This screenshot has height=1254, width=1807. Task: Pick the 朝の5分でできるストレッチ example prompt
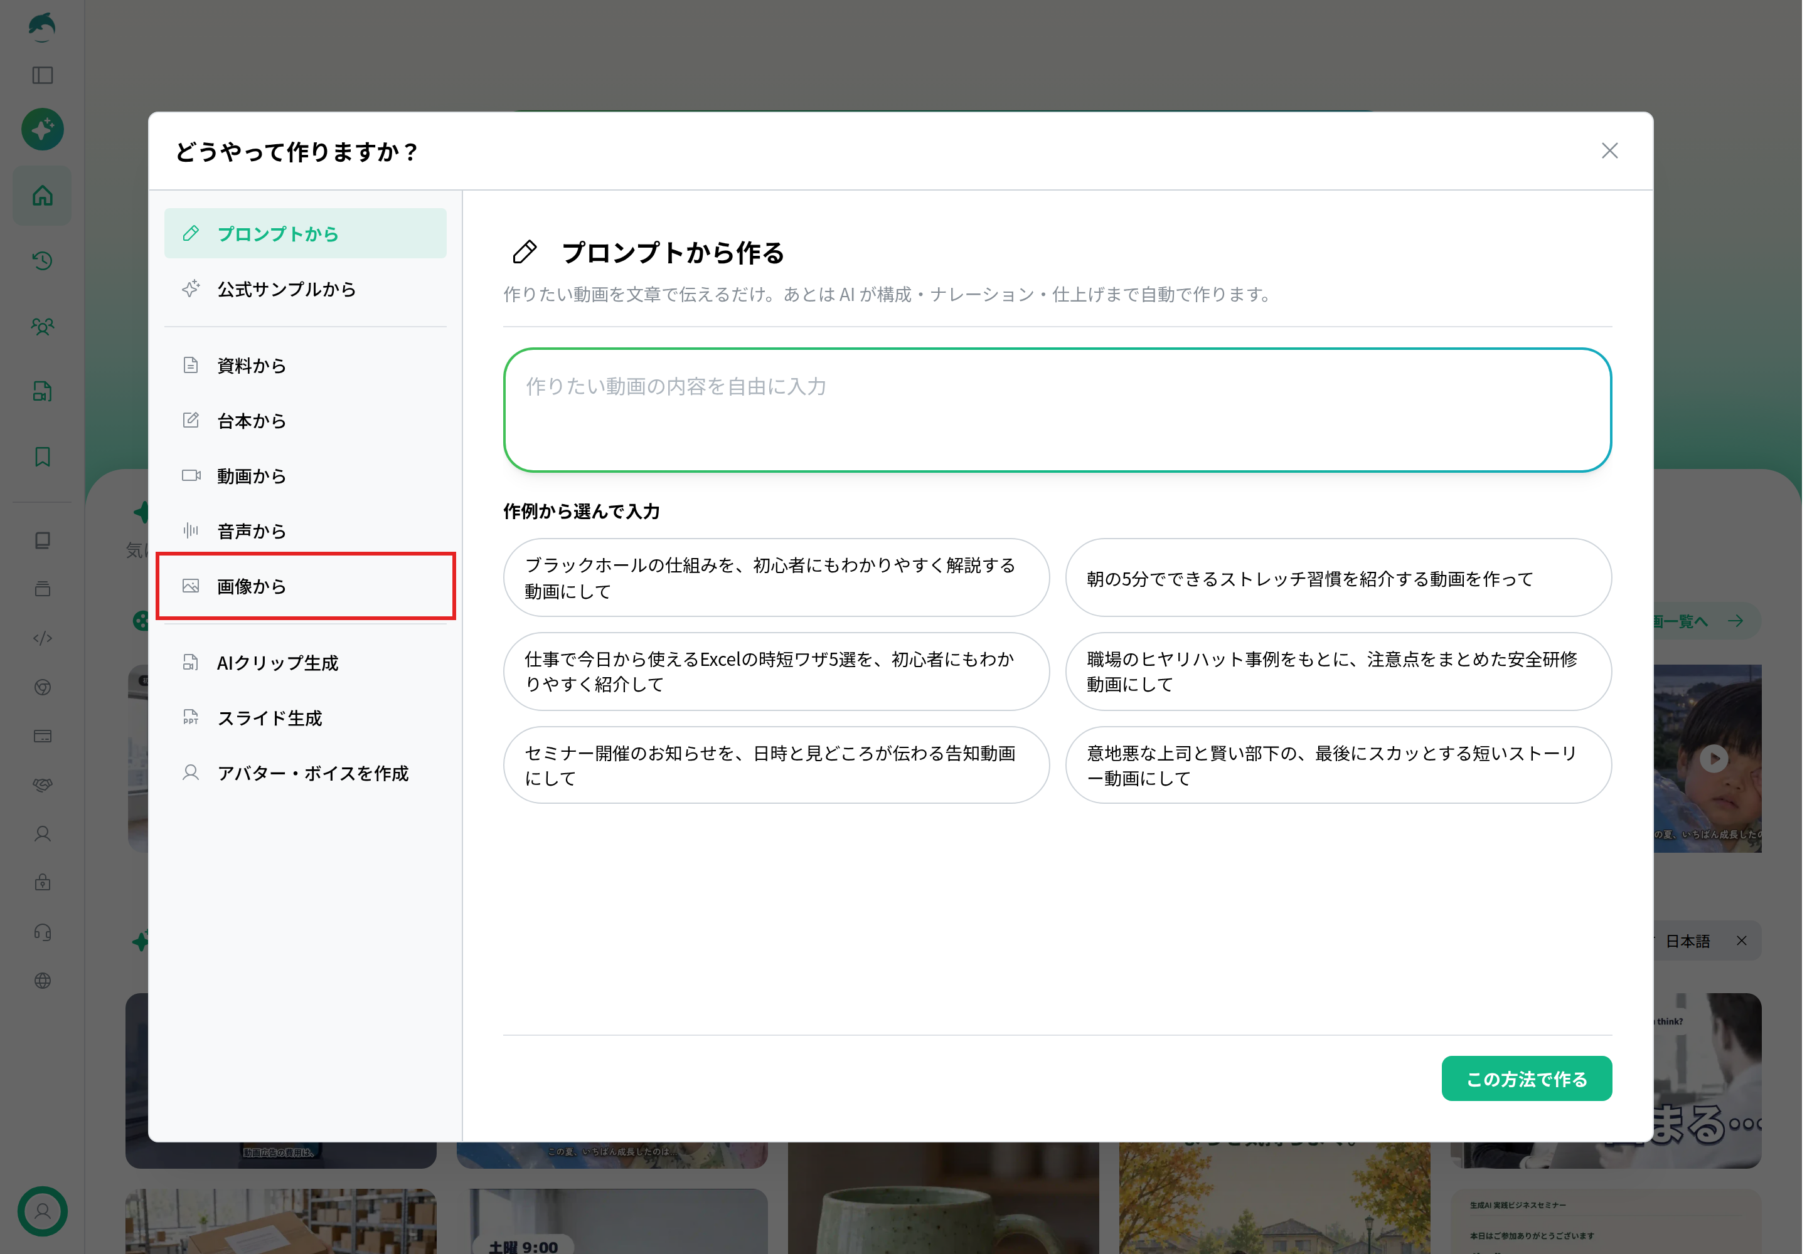tap(1338, 577)
